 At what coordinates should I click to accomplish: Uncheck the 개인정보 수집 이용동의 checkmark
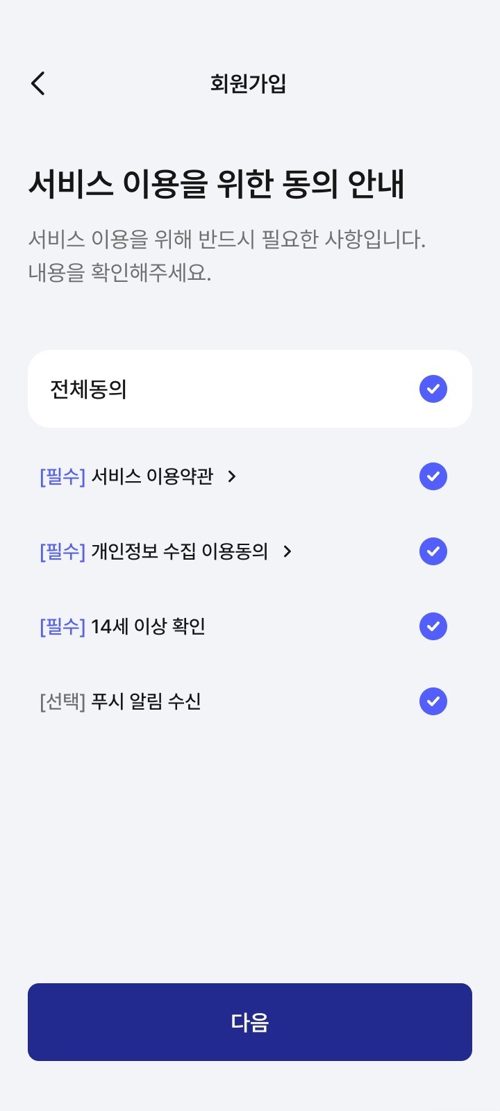pyautogui.click(x=433, y=551)
